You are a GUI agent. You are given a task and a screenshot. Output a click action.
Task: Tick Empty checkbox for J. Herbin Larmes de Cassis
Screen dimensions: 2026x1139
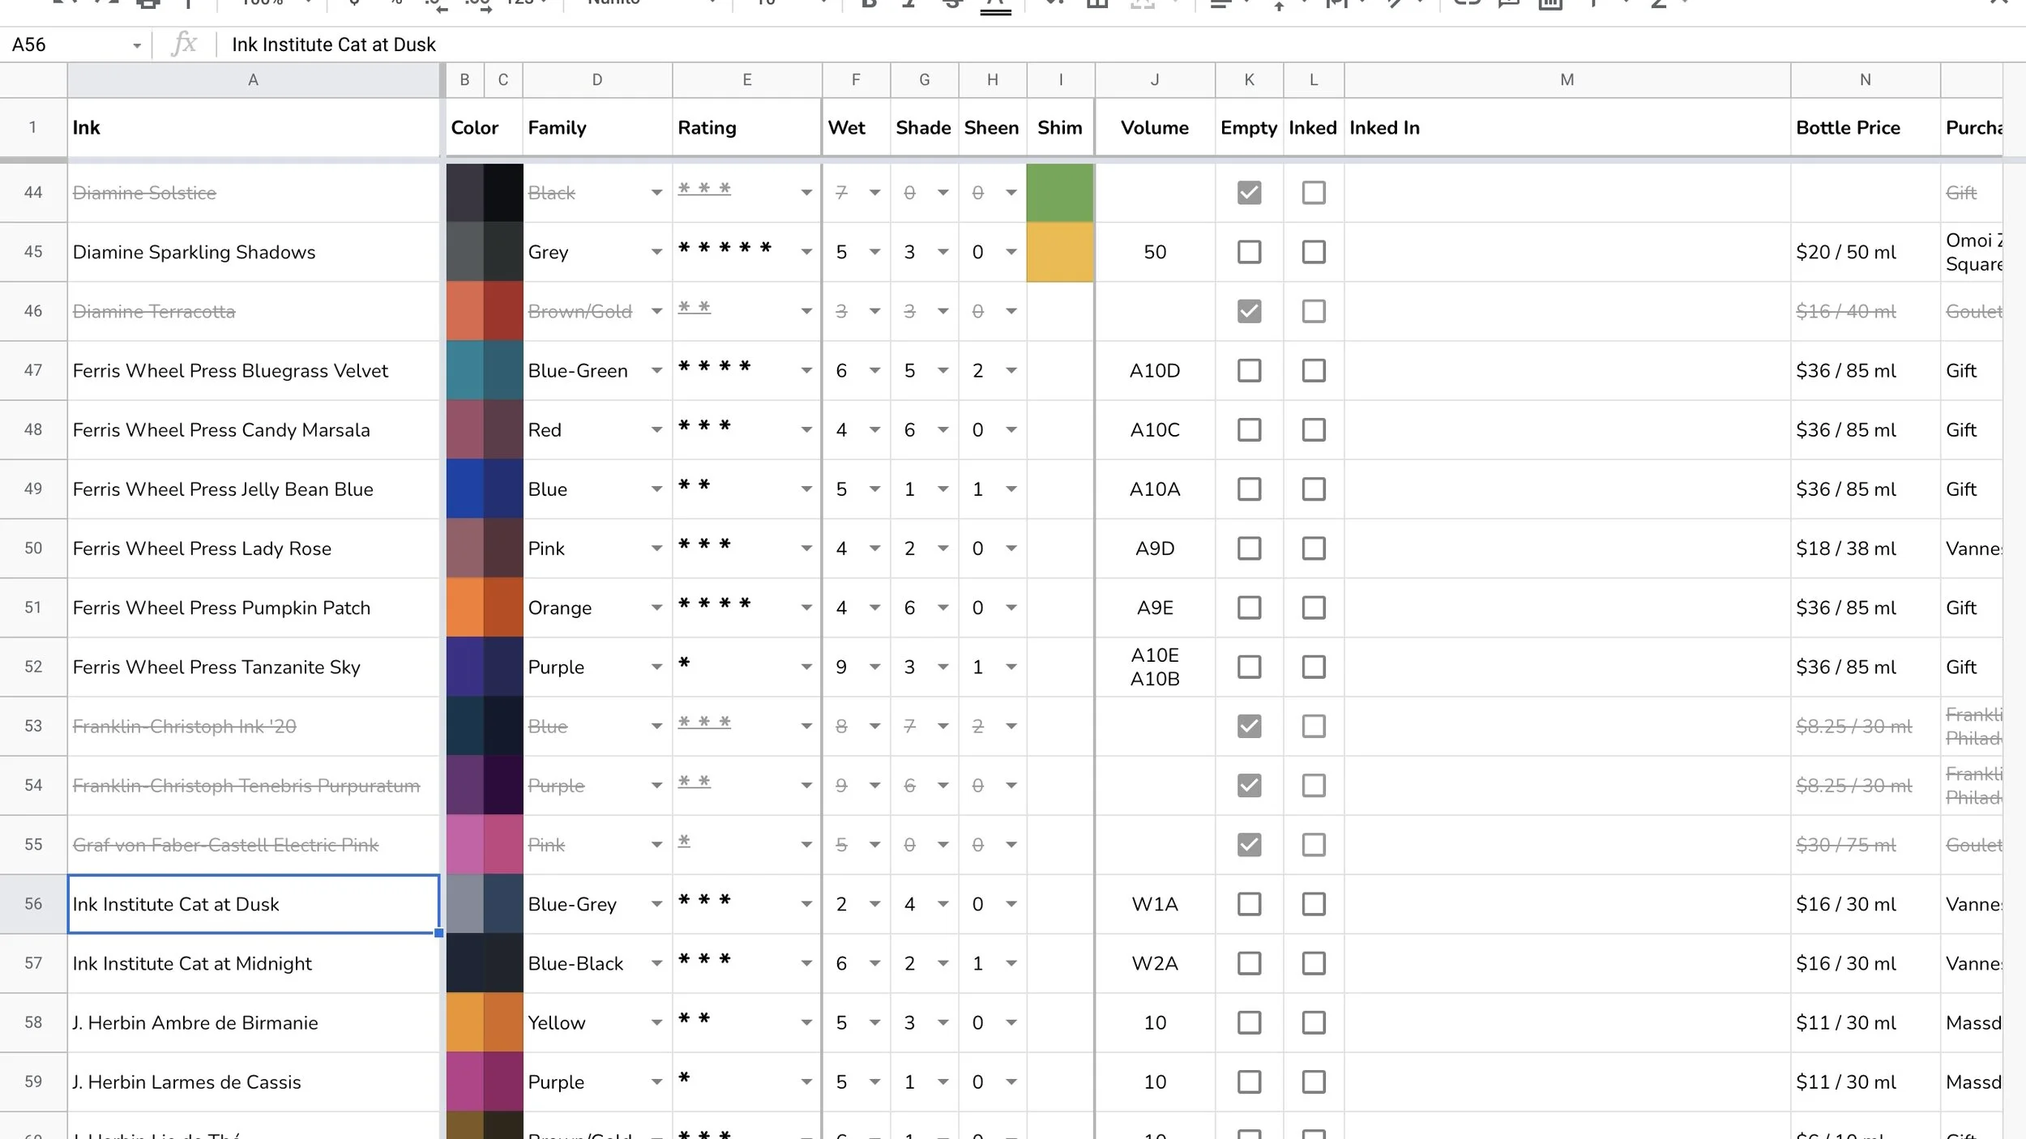coord(1249,1081)
